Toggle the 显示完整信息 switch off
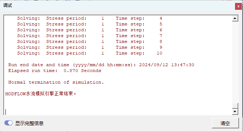The height and width of the screenshot is (132, 243). click(x=8, y=123)
